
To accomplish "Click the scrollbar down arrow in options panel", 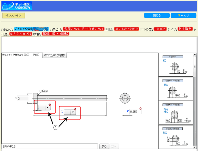I will coord(195,147).
